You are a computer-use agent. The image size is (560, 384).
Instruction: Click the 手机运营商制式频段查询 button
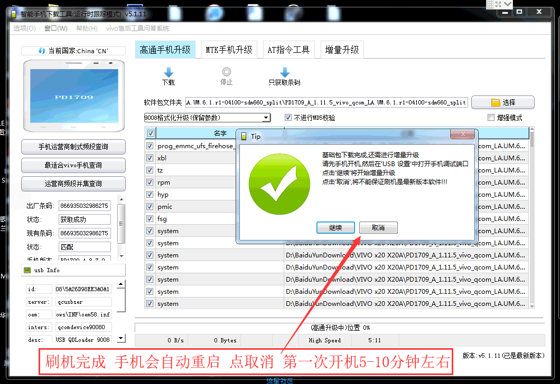click(73, 147)
